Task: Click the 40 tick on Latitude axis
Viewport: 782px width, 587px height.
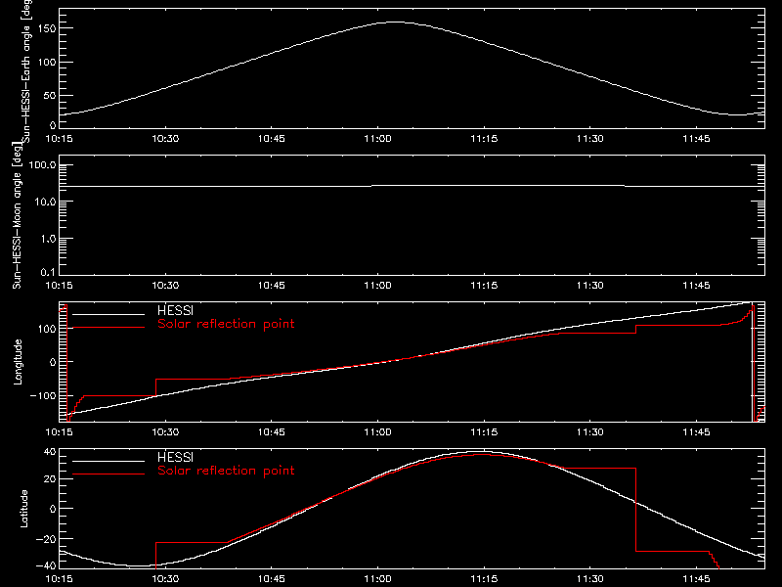Action: [x=51, y=452]
